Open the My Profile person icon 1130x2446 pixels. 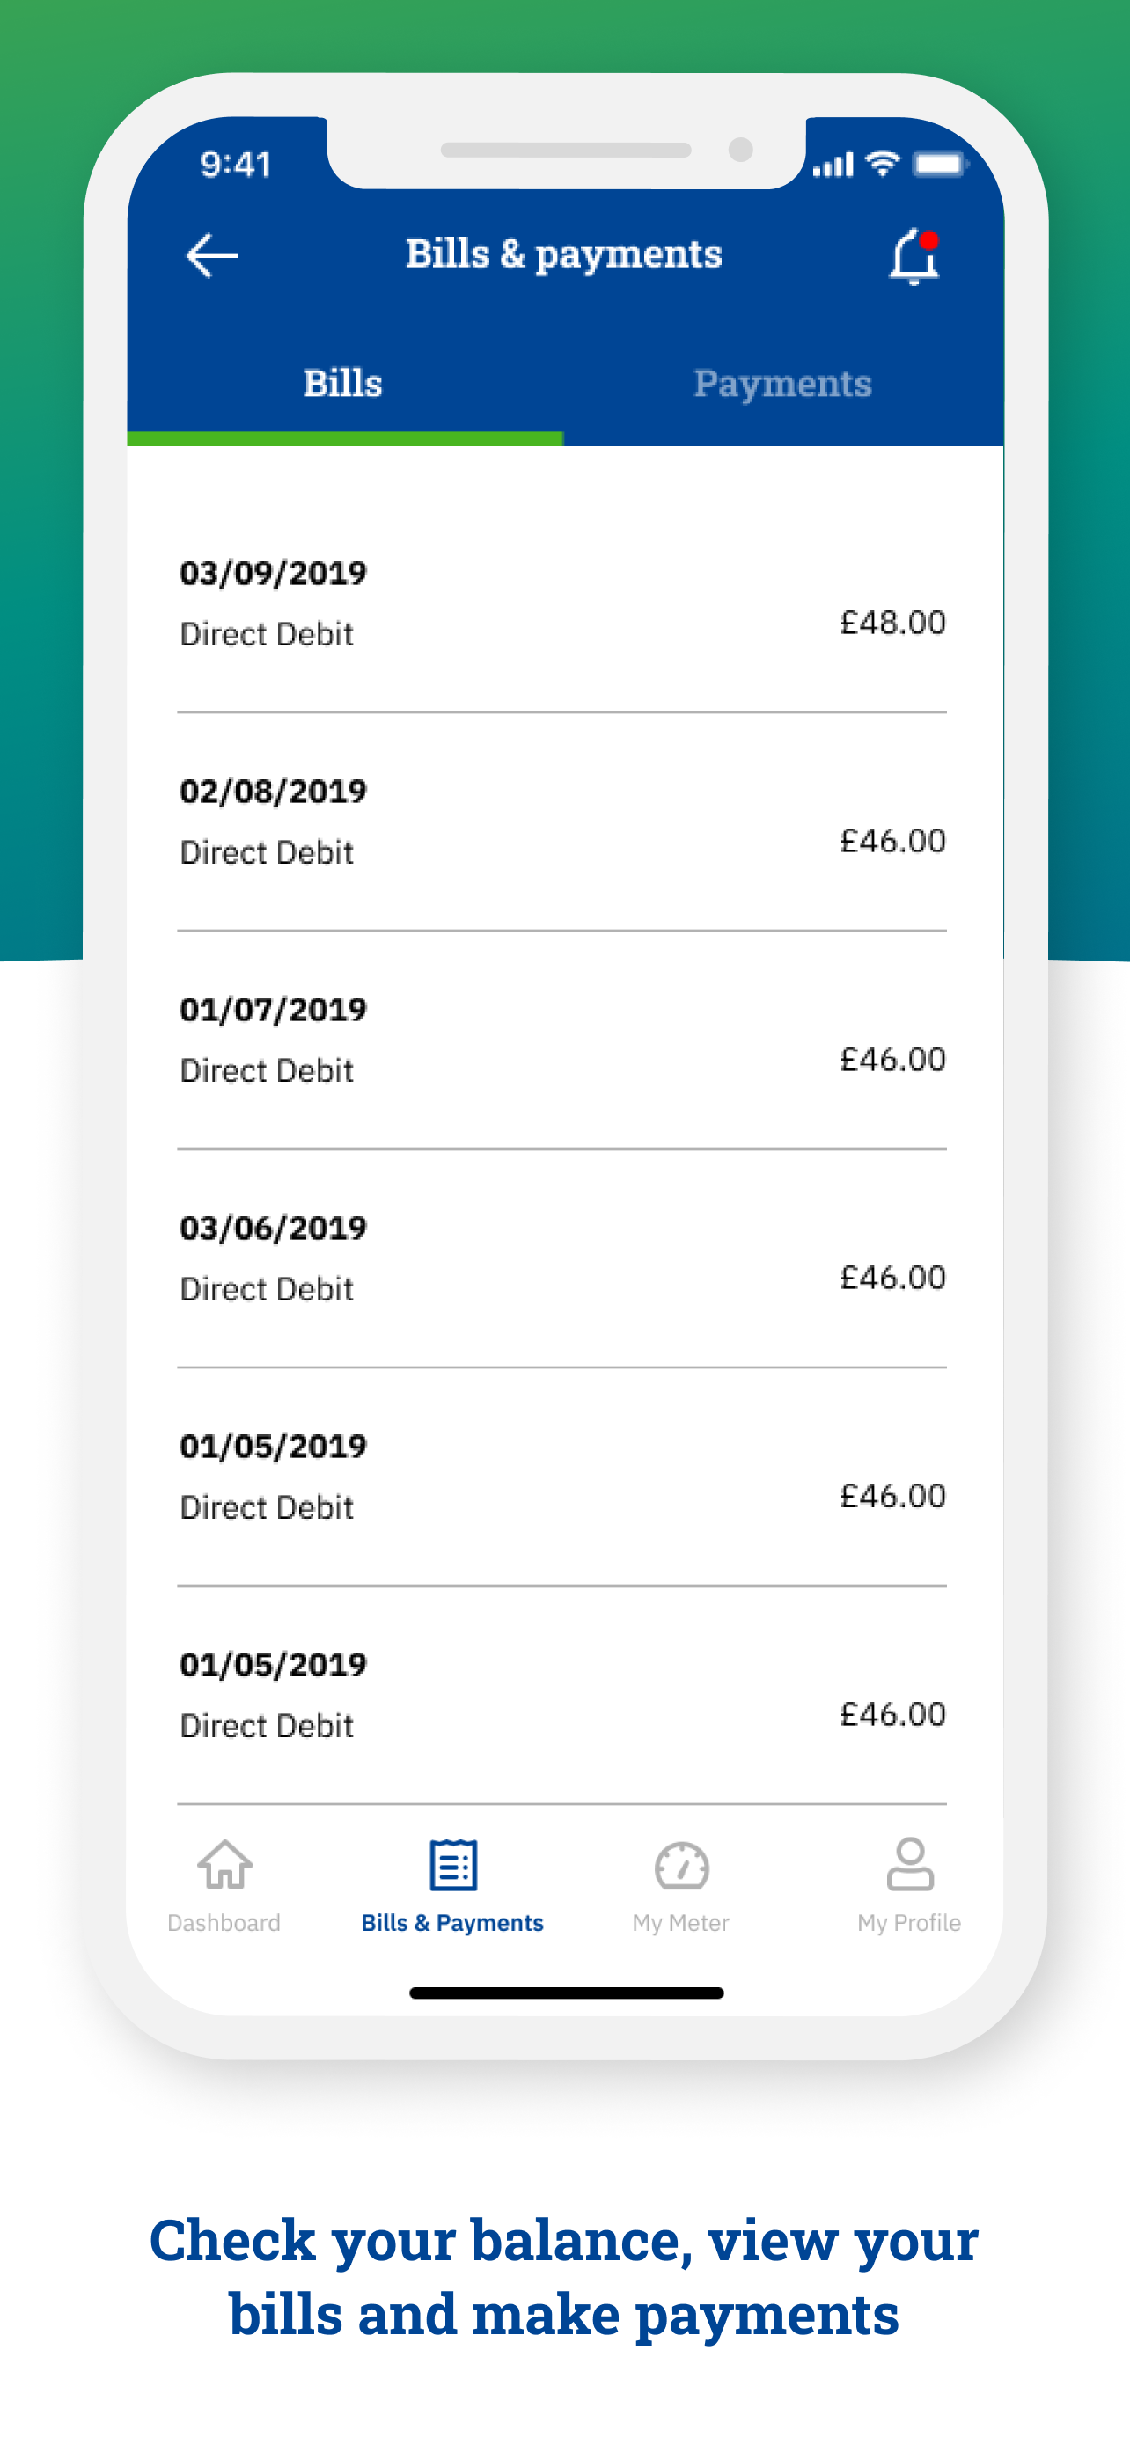(909, 1863)
